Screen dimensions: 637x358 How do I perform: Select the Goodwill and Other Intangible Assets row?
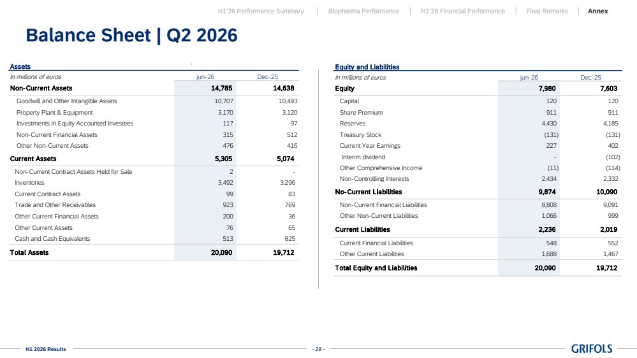coord(154,101)
